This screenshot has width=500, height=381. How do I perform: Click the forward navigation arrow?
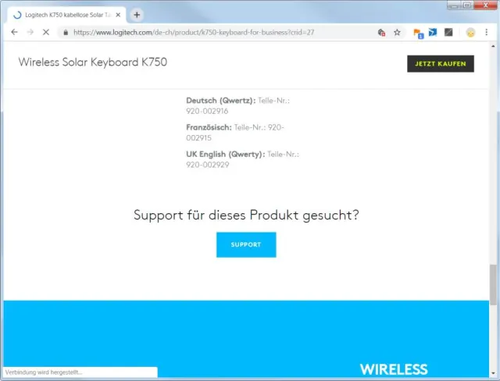[30, 32]
